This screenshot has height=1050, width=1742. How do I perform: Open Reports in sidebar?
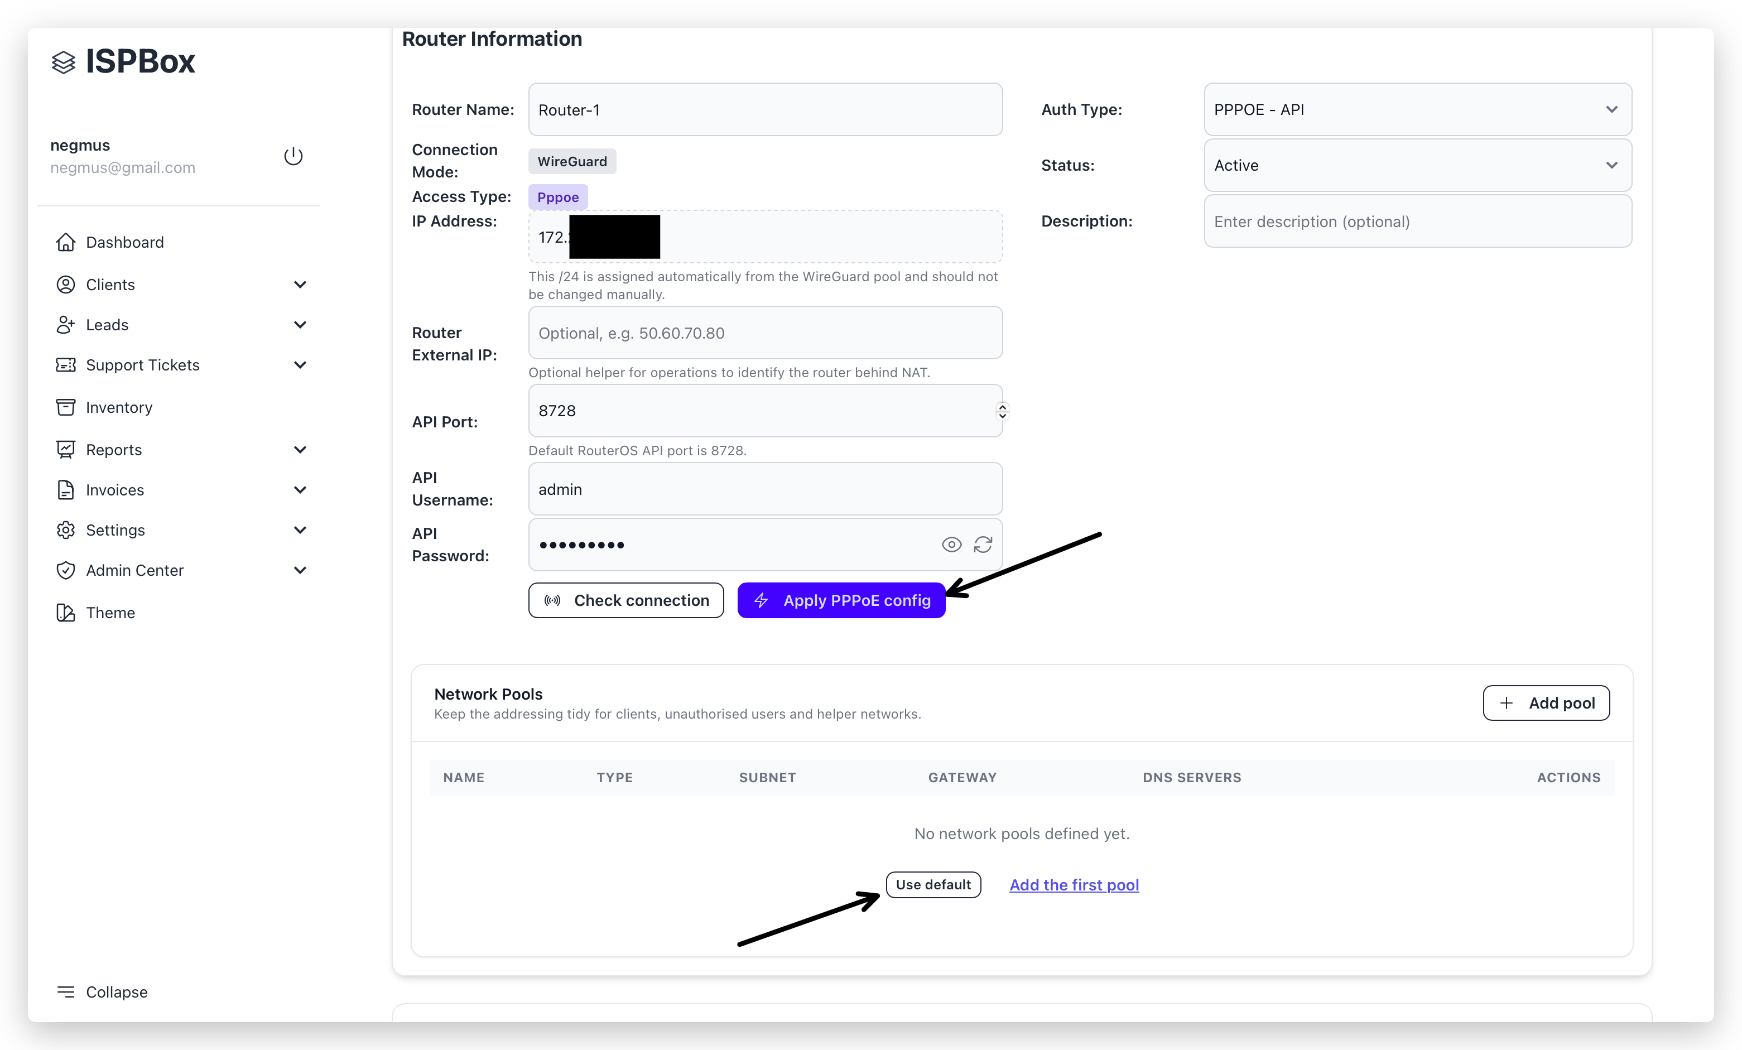[114, 450]
